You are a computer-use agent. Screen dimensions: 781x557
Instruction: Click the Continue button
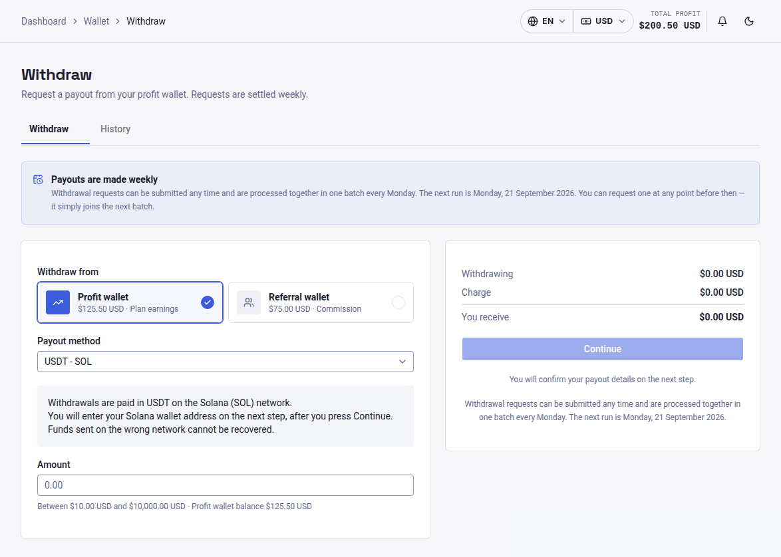[x=602, y=349]
